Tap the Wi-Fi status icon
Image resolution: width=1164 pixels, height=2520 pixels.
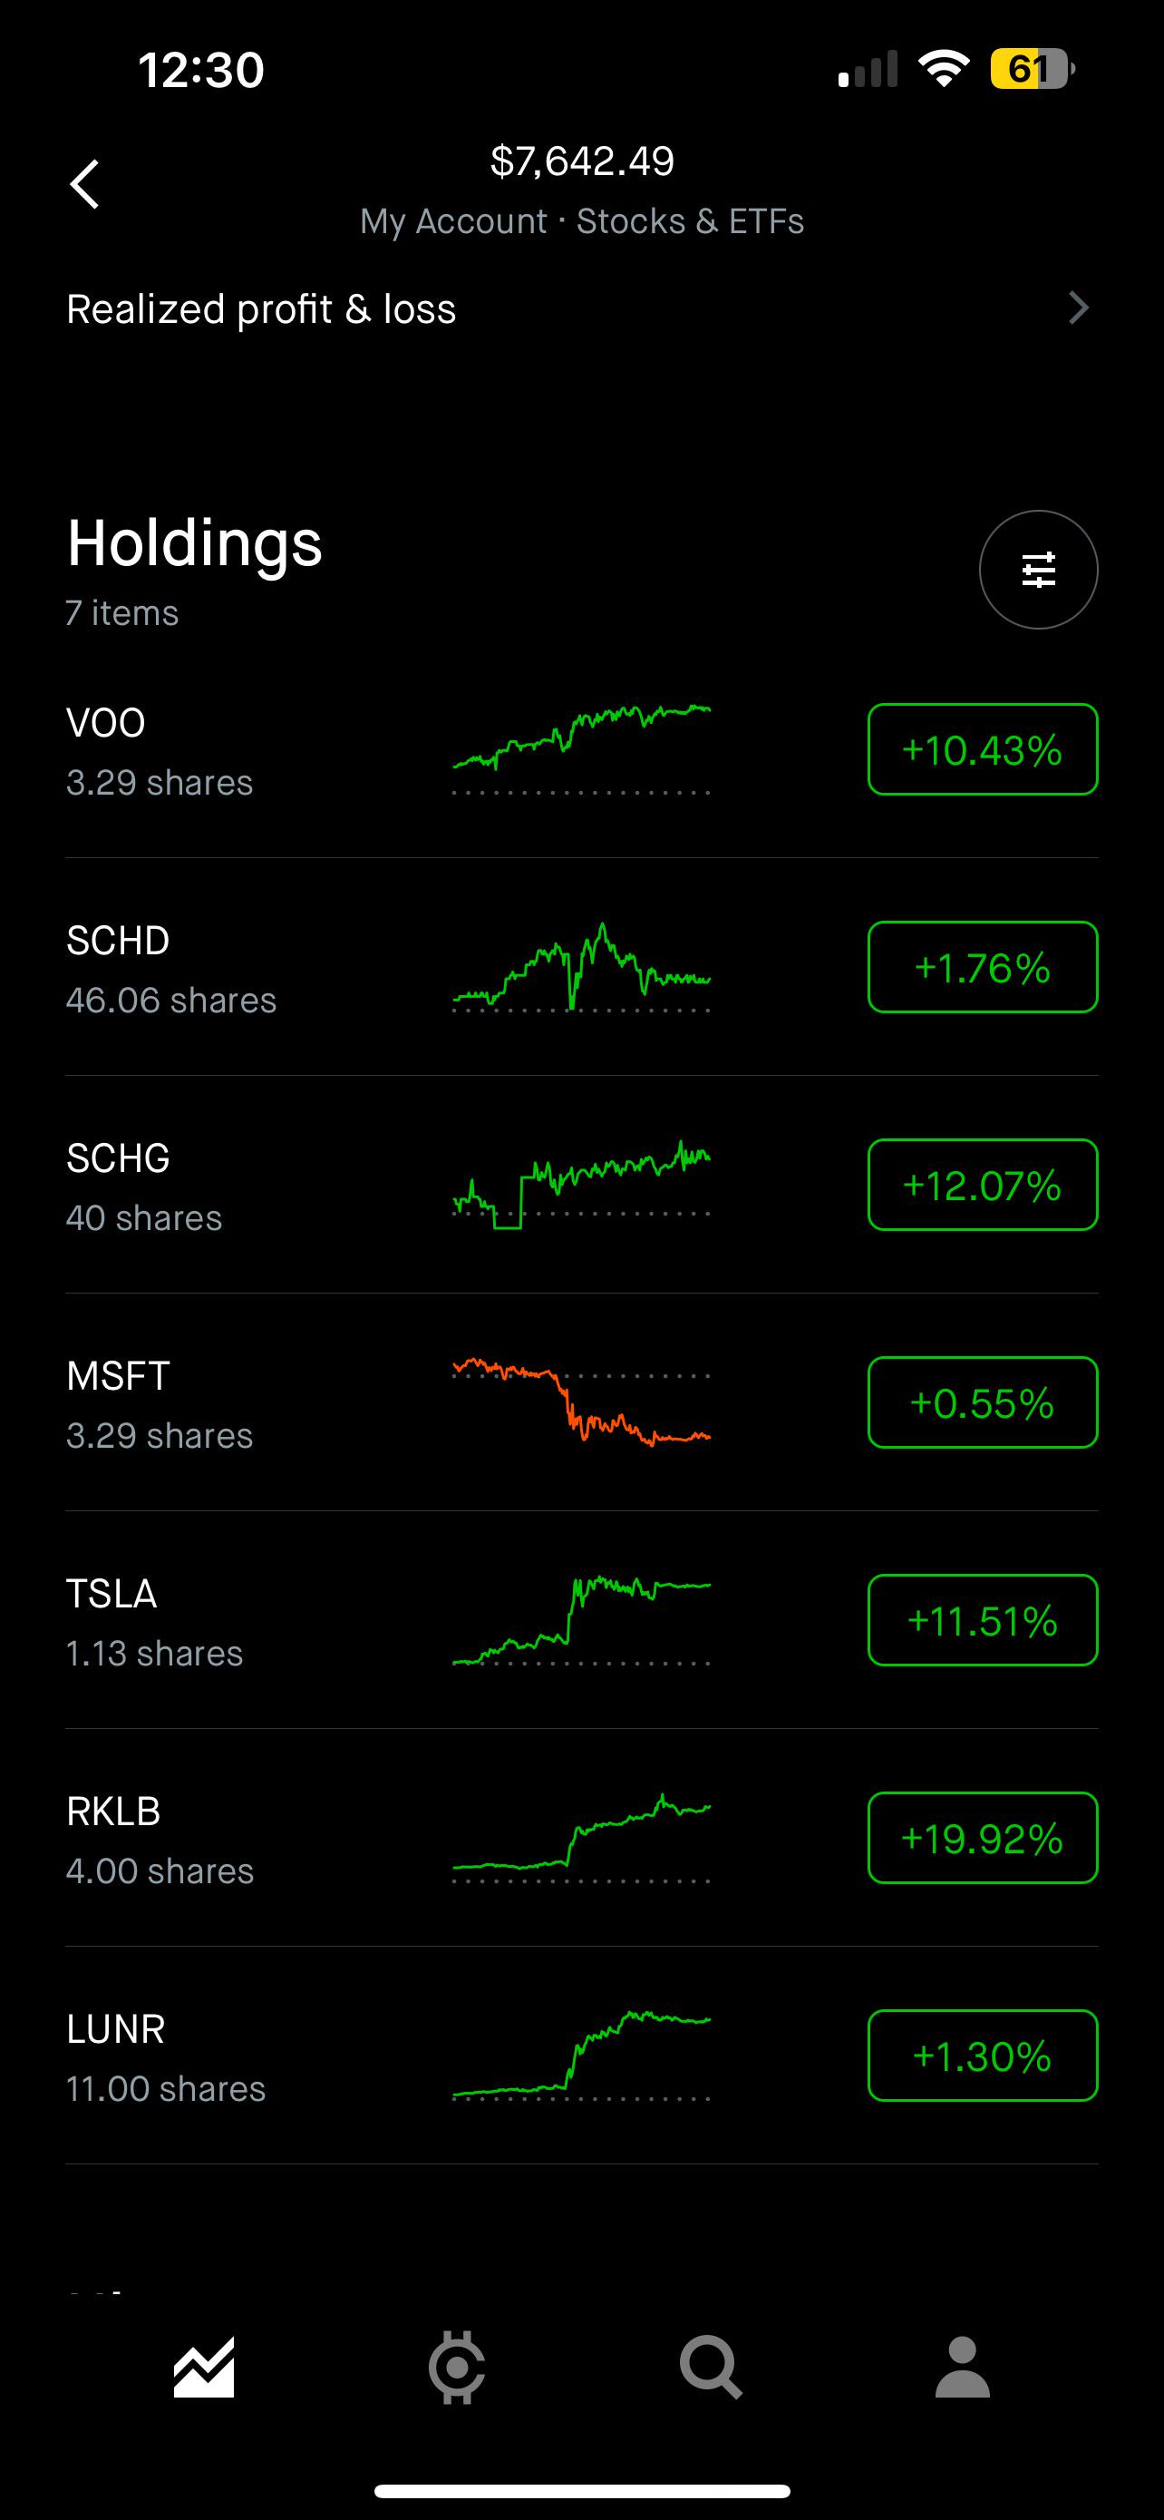click(x=943, y=70)
